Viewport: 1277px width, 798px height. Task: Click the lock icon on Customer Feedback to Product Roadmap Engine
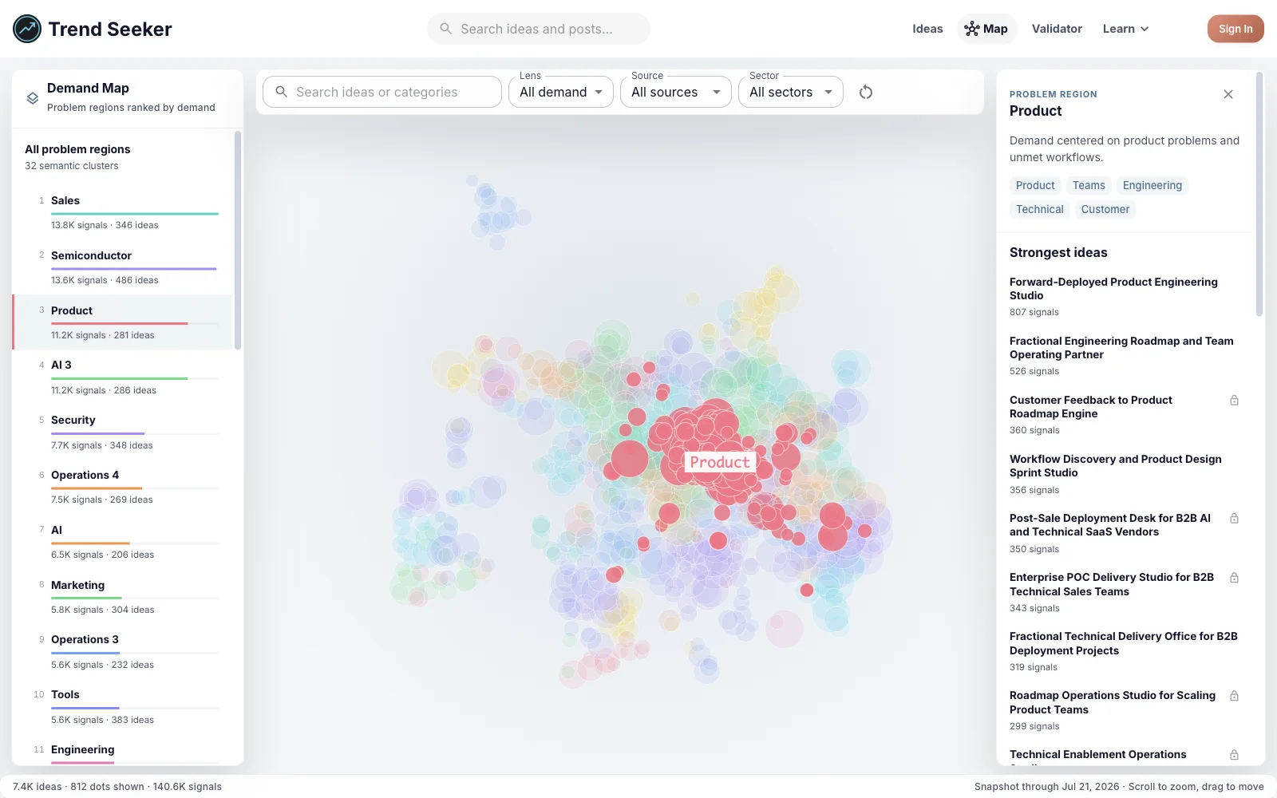click(1234, 401)
